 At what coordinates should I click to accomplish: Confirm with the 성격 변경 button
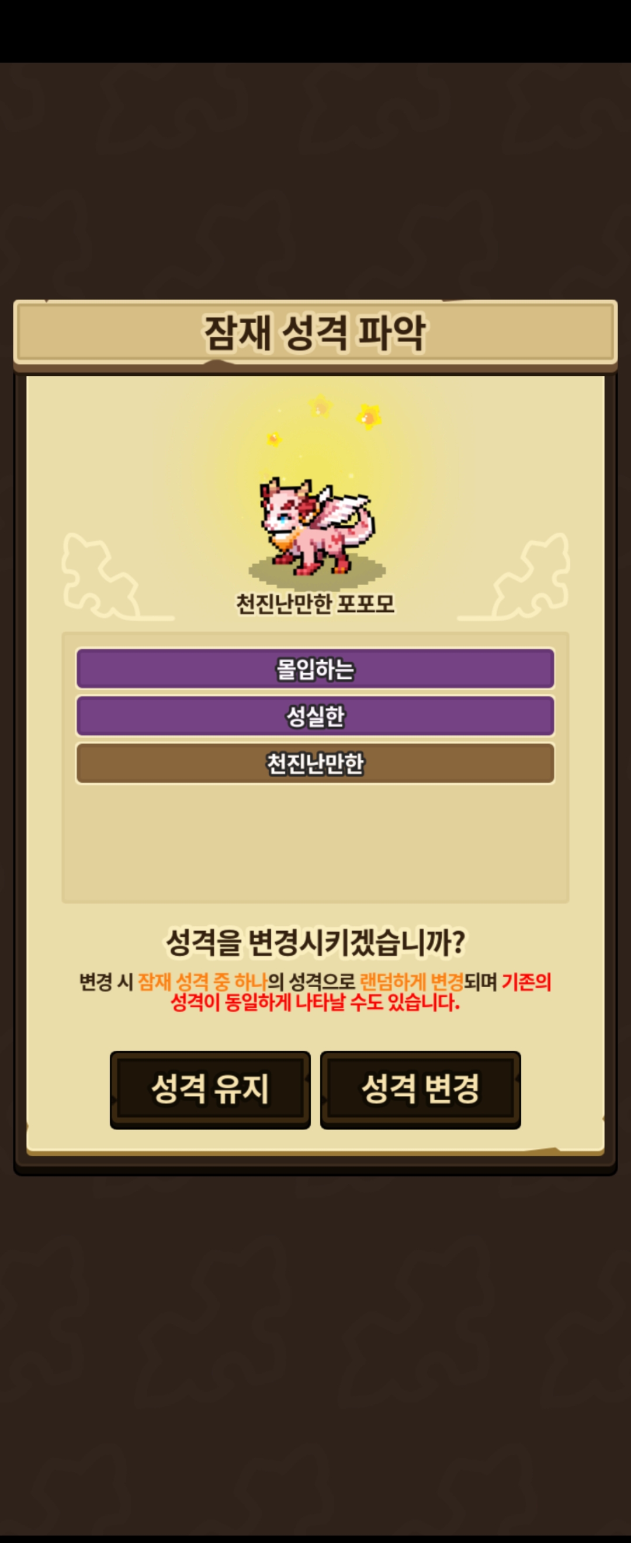click(420, 1089)
